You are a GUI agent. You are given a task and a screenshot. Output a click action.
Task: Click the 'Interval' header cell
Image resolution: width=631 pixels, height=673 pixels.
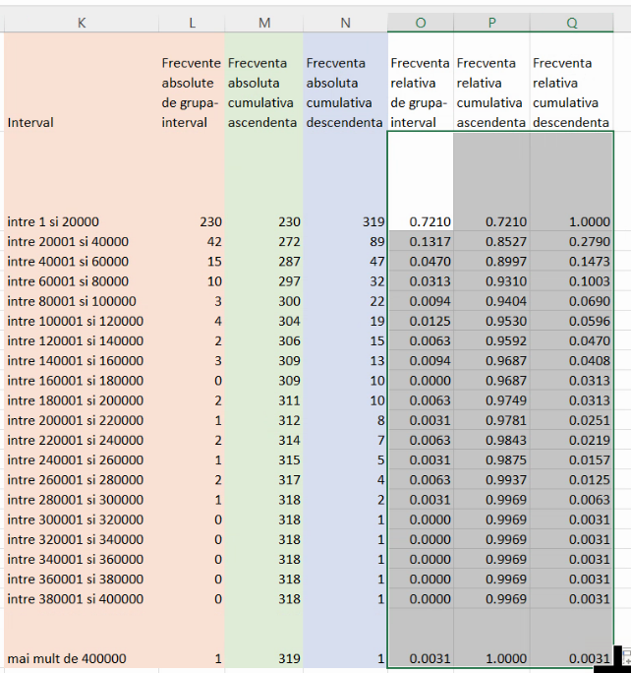click(x=81, y=123)
